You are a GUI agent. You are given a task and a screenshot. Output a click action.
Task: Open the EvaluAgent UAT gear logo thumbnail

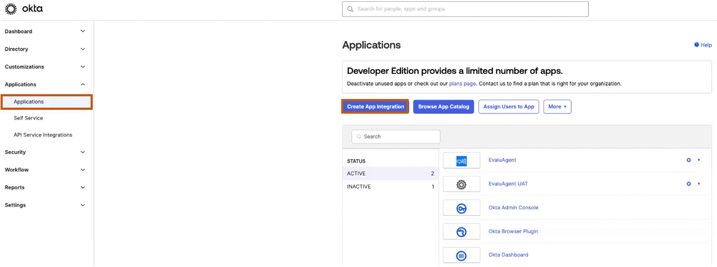(x=461, y=184)
